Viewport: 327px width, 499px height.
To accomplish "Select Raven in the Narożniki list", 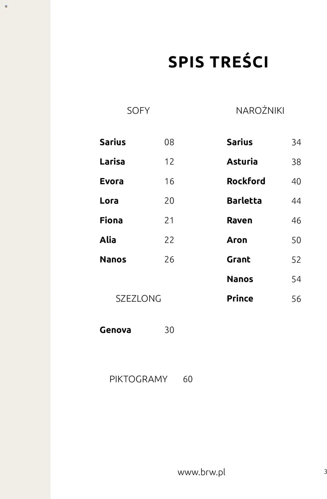I will click(264, 220).
